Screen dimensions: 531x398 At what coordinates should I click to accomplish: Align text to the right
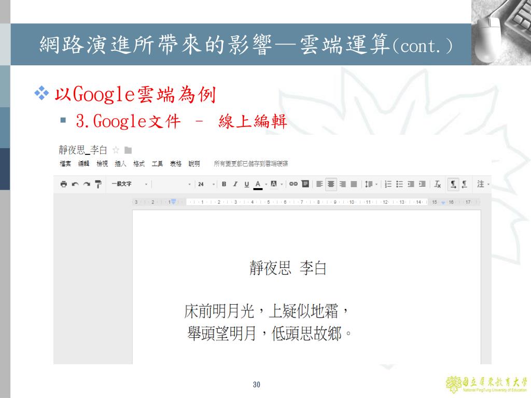tap(342, 184)
